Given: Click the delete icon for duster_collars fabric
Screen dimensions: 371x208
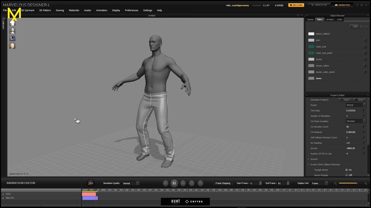Looking at the screenshot, I should [x=365, y=66].
